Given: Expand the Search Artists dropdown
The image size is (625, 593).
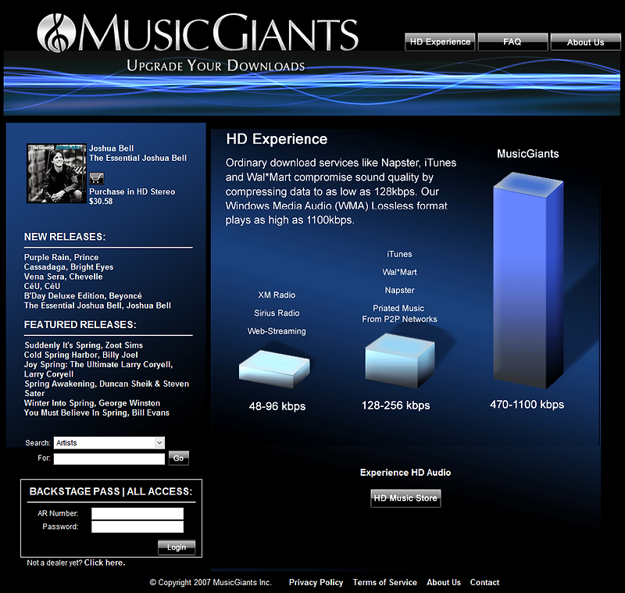Looking at the screenshot, I should point(109,443).
